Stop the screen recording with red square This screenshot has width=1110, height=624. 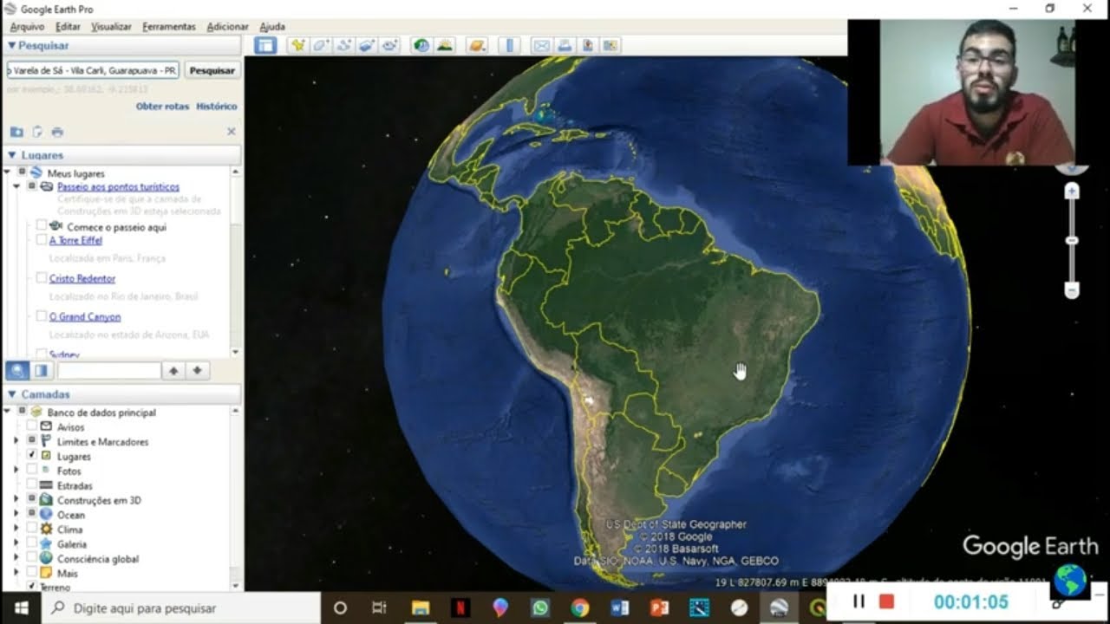pos(886,601)
